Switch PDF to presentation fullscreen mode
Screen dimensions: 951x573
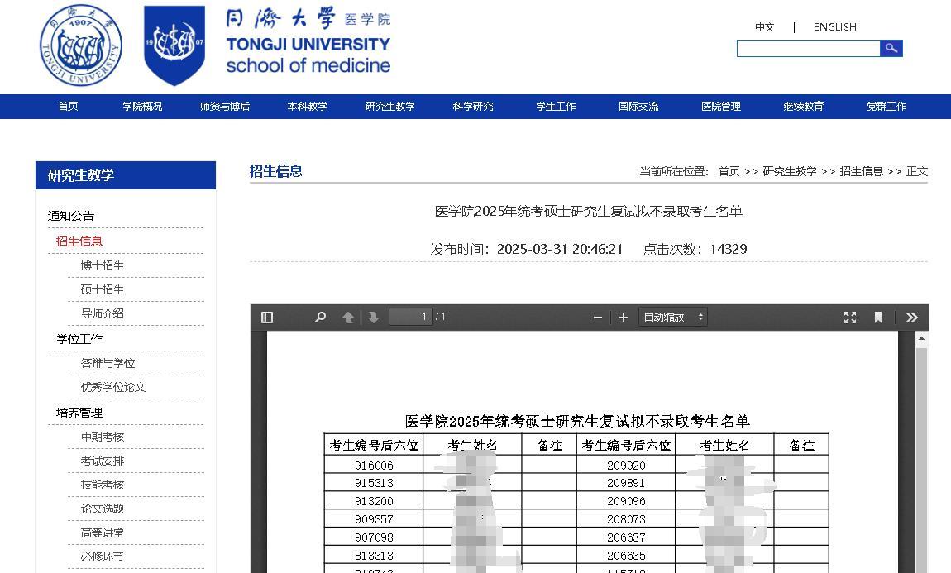point(850,318)
